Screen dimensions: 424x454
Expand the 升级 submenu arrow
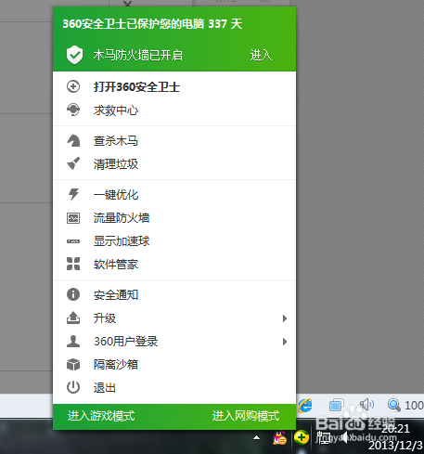[285, 318]
